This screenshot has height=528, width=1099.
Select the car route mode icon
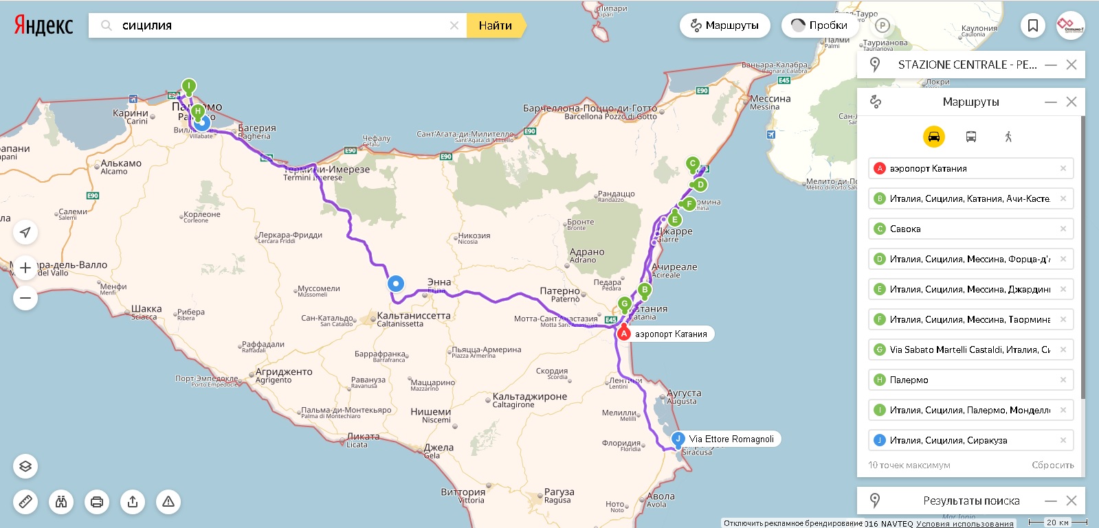point(933,137)
